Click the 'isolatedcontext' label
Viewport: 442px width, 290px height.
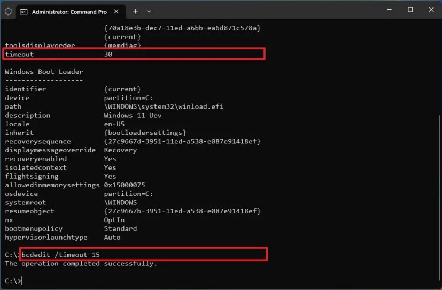point(36,167)
